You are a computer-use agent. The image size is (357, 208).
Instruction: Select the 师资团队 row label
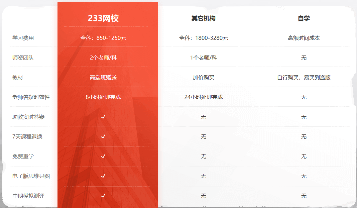click(x=23, y=58)
